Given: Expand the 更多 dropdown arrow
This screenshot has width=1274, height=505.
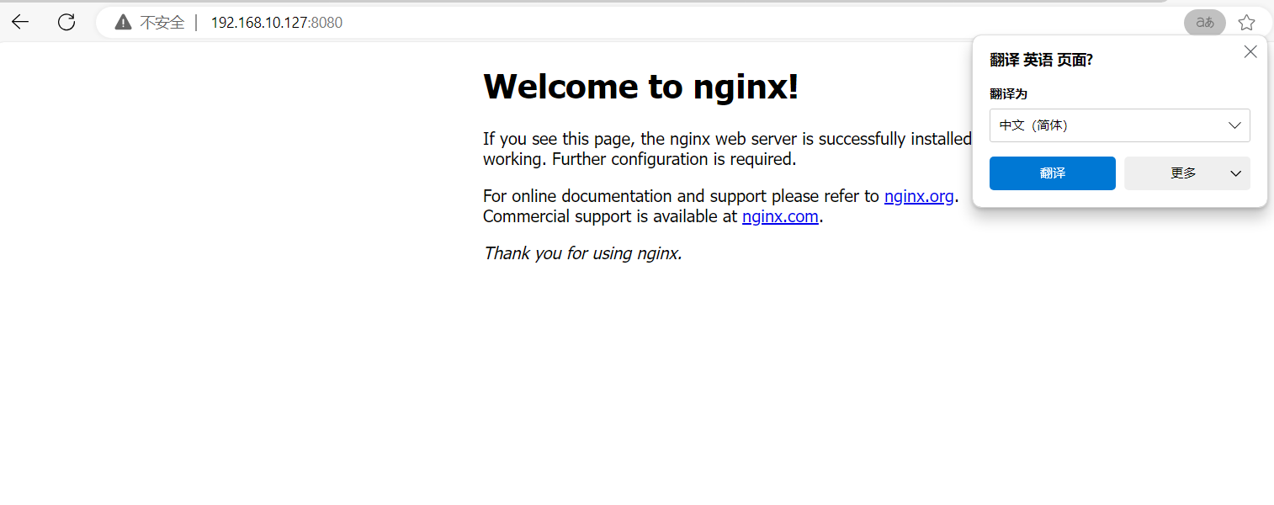Looking at the screenshot, I should click(x=1235, y=173).
